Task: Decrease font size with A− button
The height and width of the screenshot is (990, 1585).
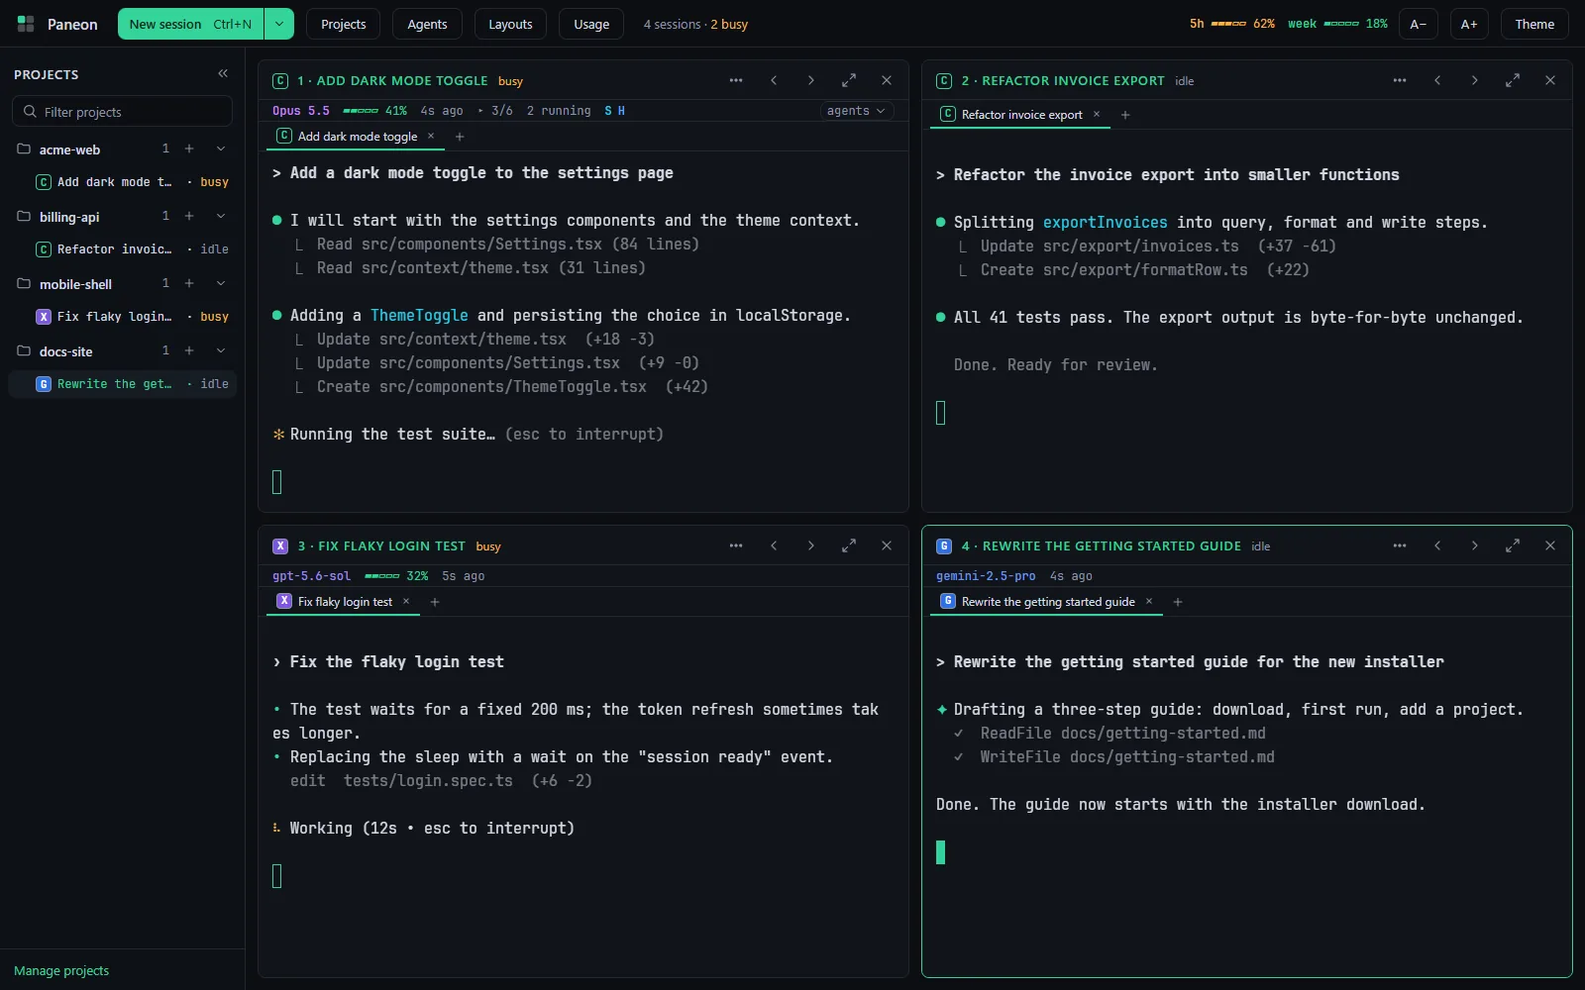Action: 1419,24
